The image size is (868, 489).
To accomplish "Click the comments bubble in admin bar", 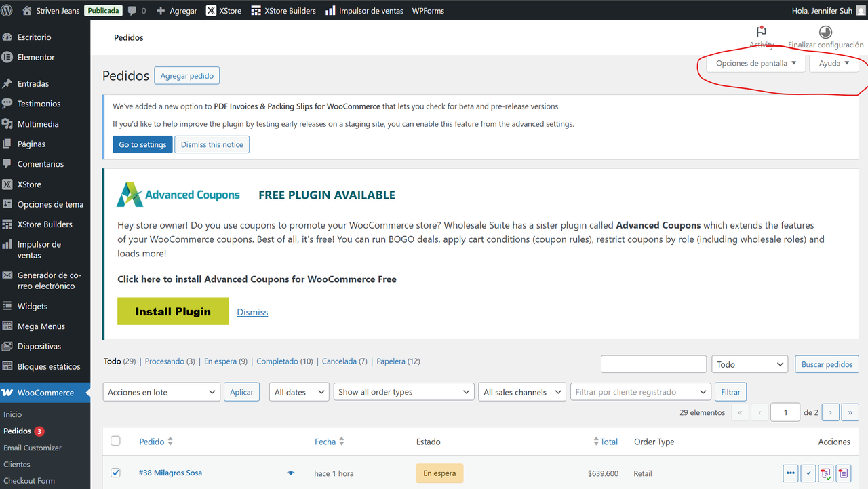I will pyautogui.click(x=136, y=11).
